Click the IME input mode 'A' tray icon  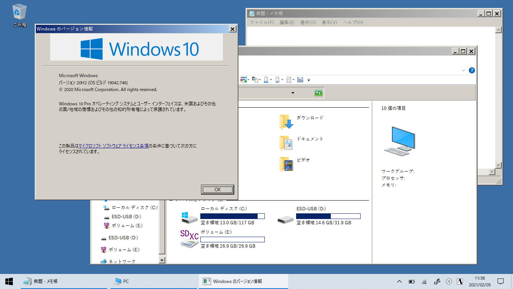460,281
